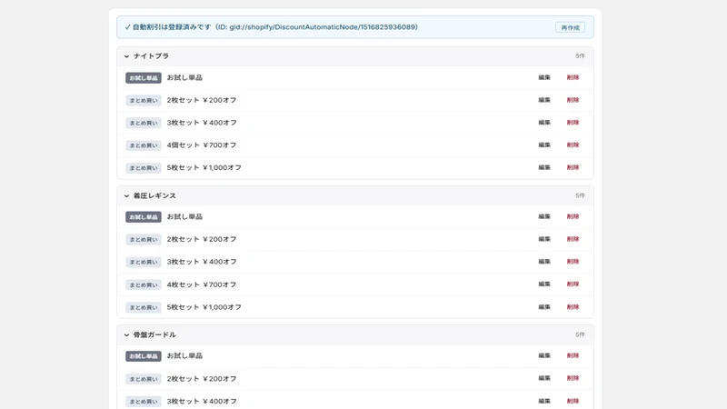Click まとめ買い badge of ナイトブラ 5枚セット
This screenshot has height=409, width=727.
144,168
